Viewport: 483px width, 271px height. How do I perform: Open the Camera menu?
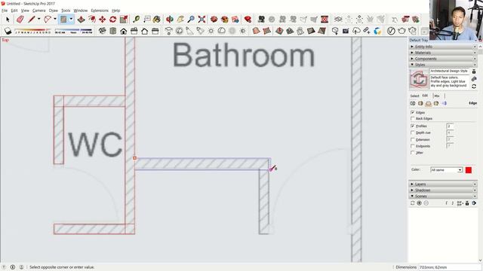click(x=38, y=11)
